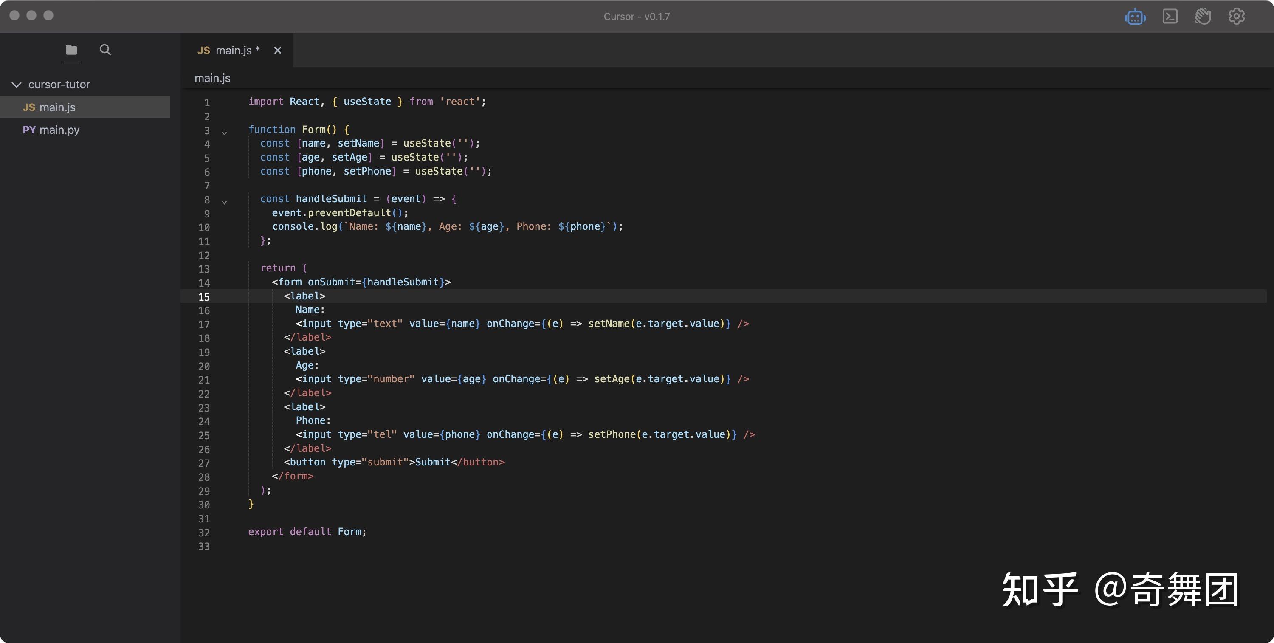Select main.js in the file tree

57,107
